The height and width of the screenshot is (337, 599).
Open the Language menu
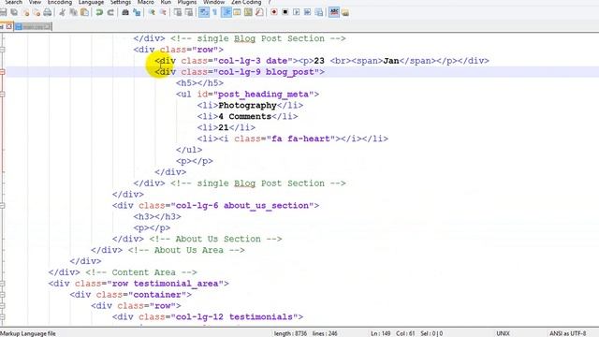click(91, 2)
